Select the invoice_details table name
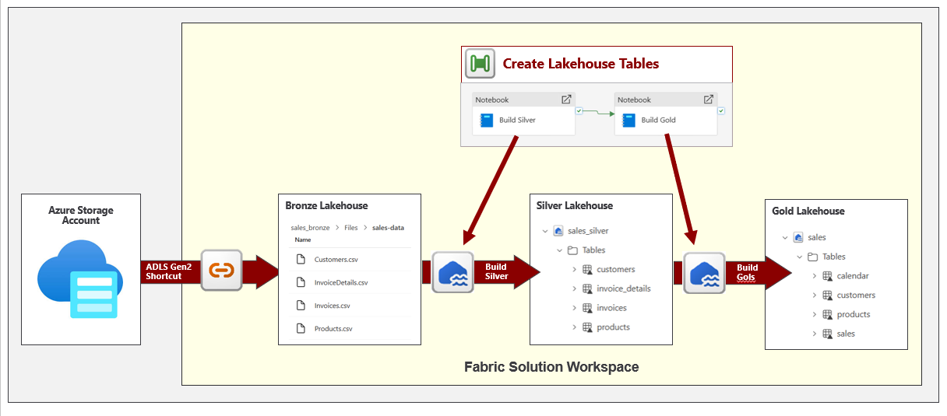 tap(624, 288)
